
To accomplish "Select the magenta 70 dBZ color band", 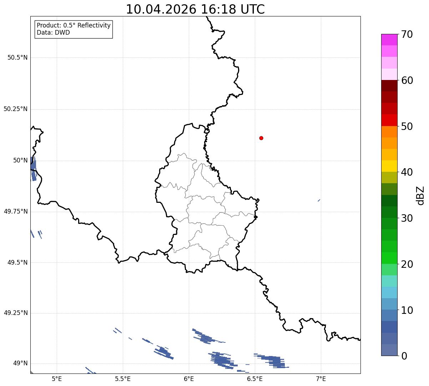I will (389, 40).
